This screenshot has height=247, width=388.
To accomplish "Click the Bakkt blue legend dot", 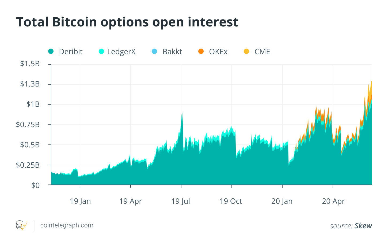I will coord(154,51).
